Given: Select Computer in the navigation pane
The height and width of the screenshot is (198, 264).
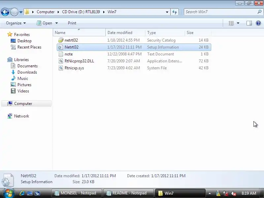Looking at the screenshot, I should tap(26, 104).
